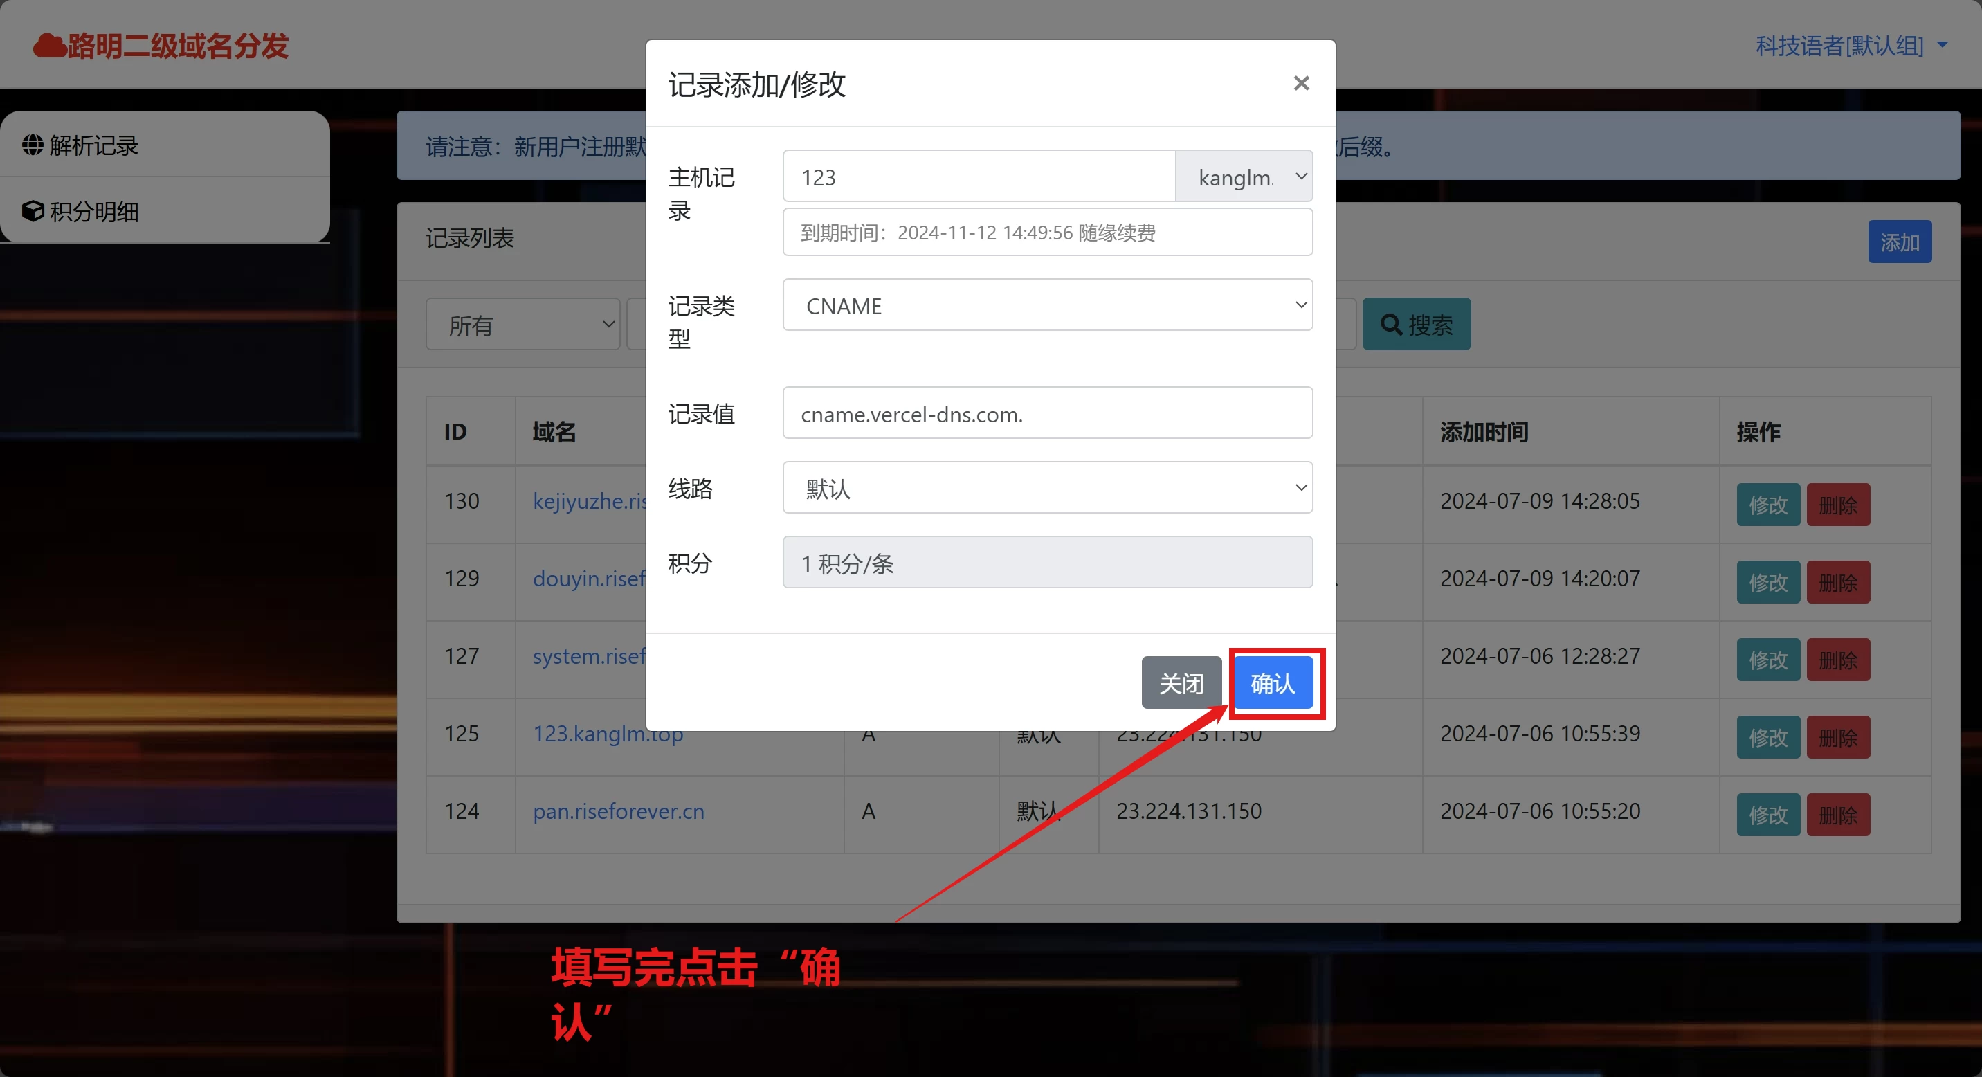
Task: Click the cube icon beside 积分明细
Action: 33,211
